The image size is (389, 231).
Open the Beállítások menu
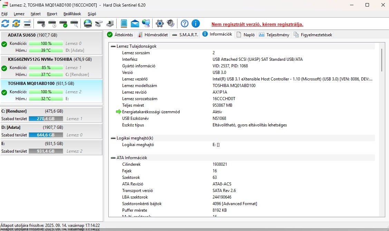[72, 14]
